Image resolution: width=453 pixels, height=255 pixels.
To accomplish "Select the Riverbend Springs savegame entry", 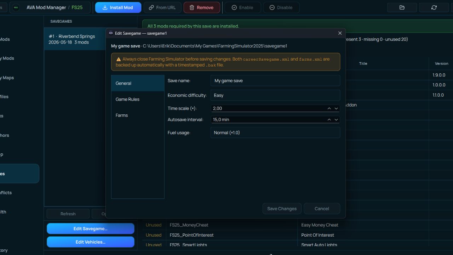I will click(75, 39).
